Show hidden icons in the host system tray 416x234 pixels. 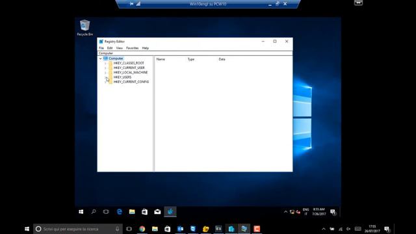[324, 229]
